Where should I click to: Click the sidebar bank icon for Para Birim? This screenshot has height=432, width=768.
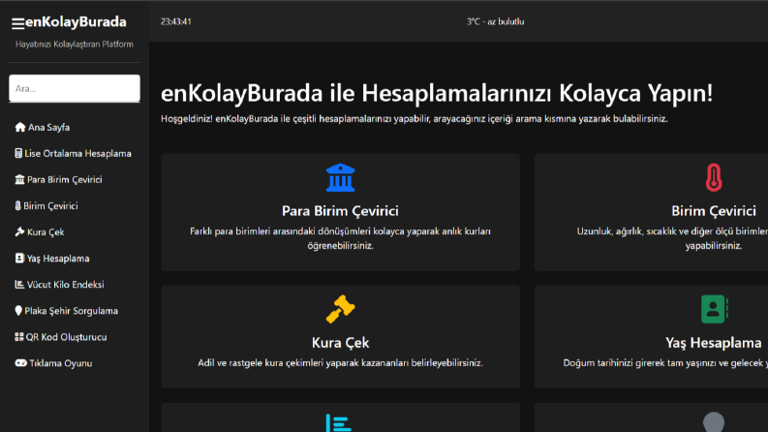click(19, 179)
